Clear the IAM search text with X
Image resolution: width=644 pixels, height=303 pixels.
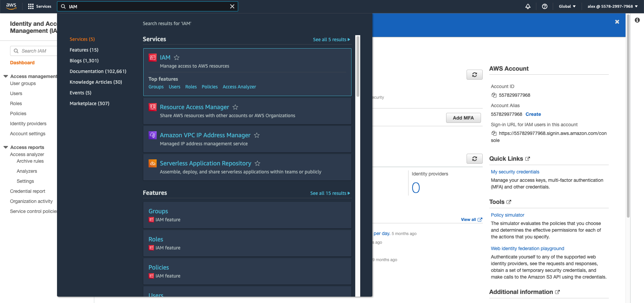click(x=232, y=6)
